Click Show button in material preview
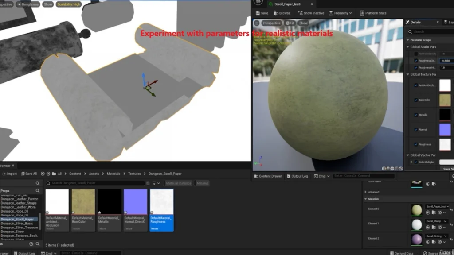 tap(303, 23)
